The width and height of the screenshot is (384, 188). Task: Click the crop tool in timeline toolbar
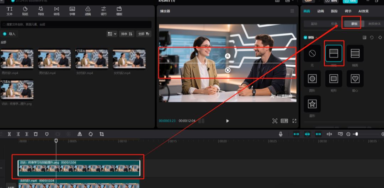coord(102,134)
